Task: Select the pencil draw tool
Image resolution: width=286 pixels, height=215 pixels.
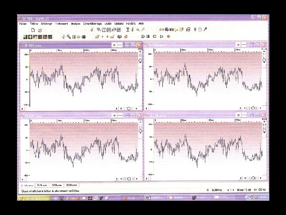Action: [143, 29]
